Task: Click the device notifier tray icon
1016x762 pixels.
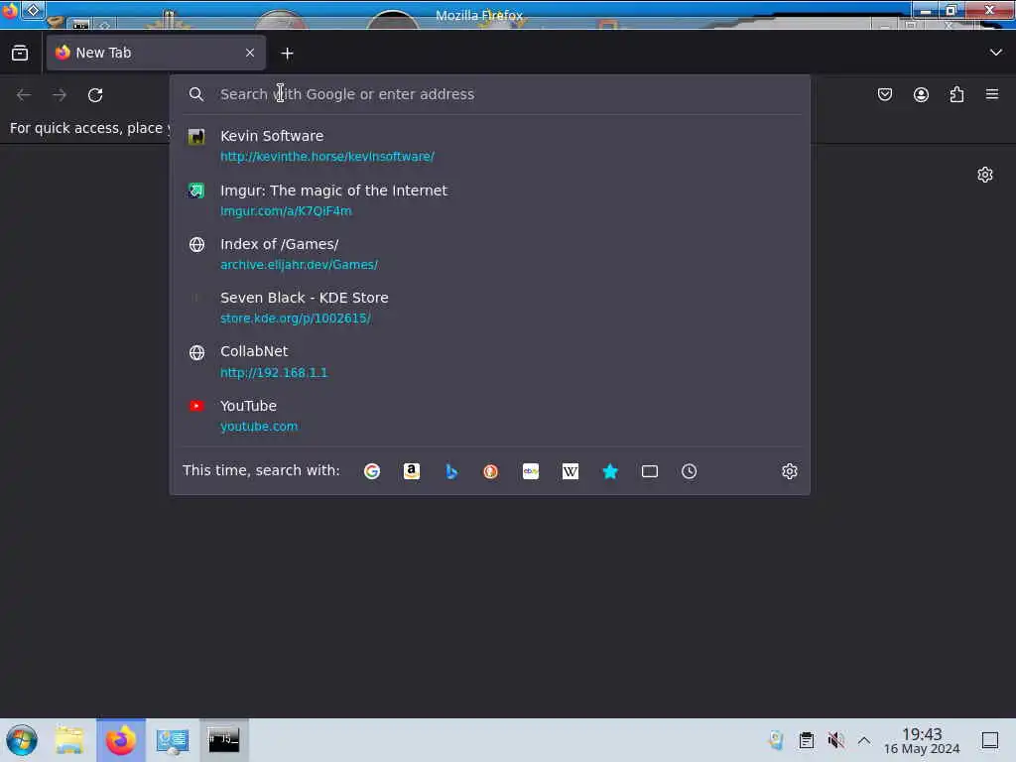Action: point(776,740)
